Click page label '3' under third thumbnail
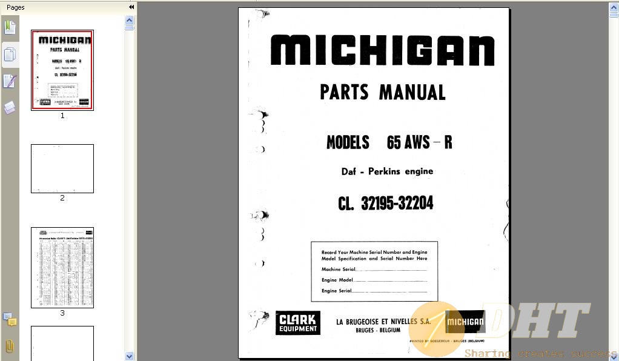Screen dimensions: 619x361 point(62,313)
